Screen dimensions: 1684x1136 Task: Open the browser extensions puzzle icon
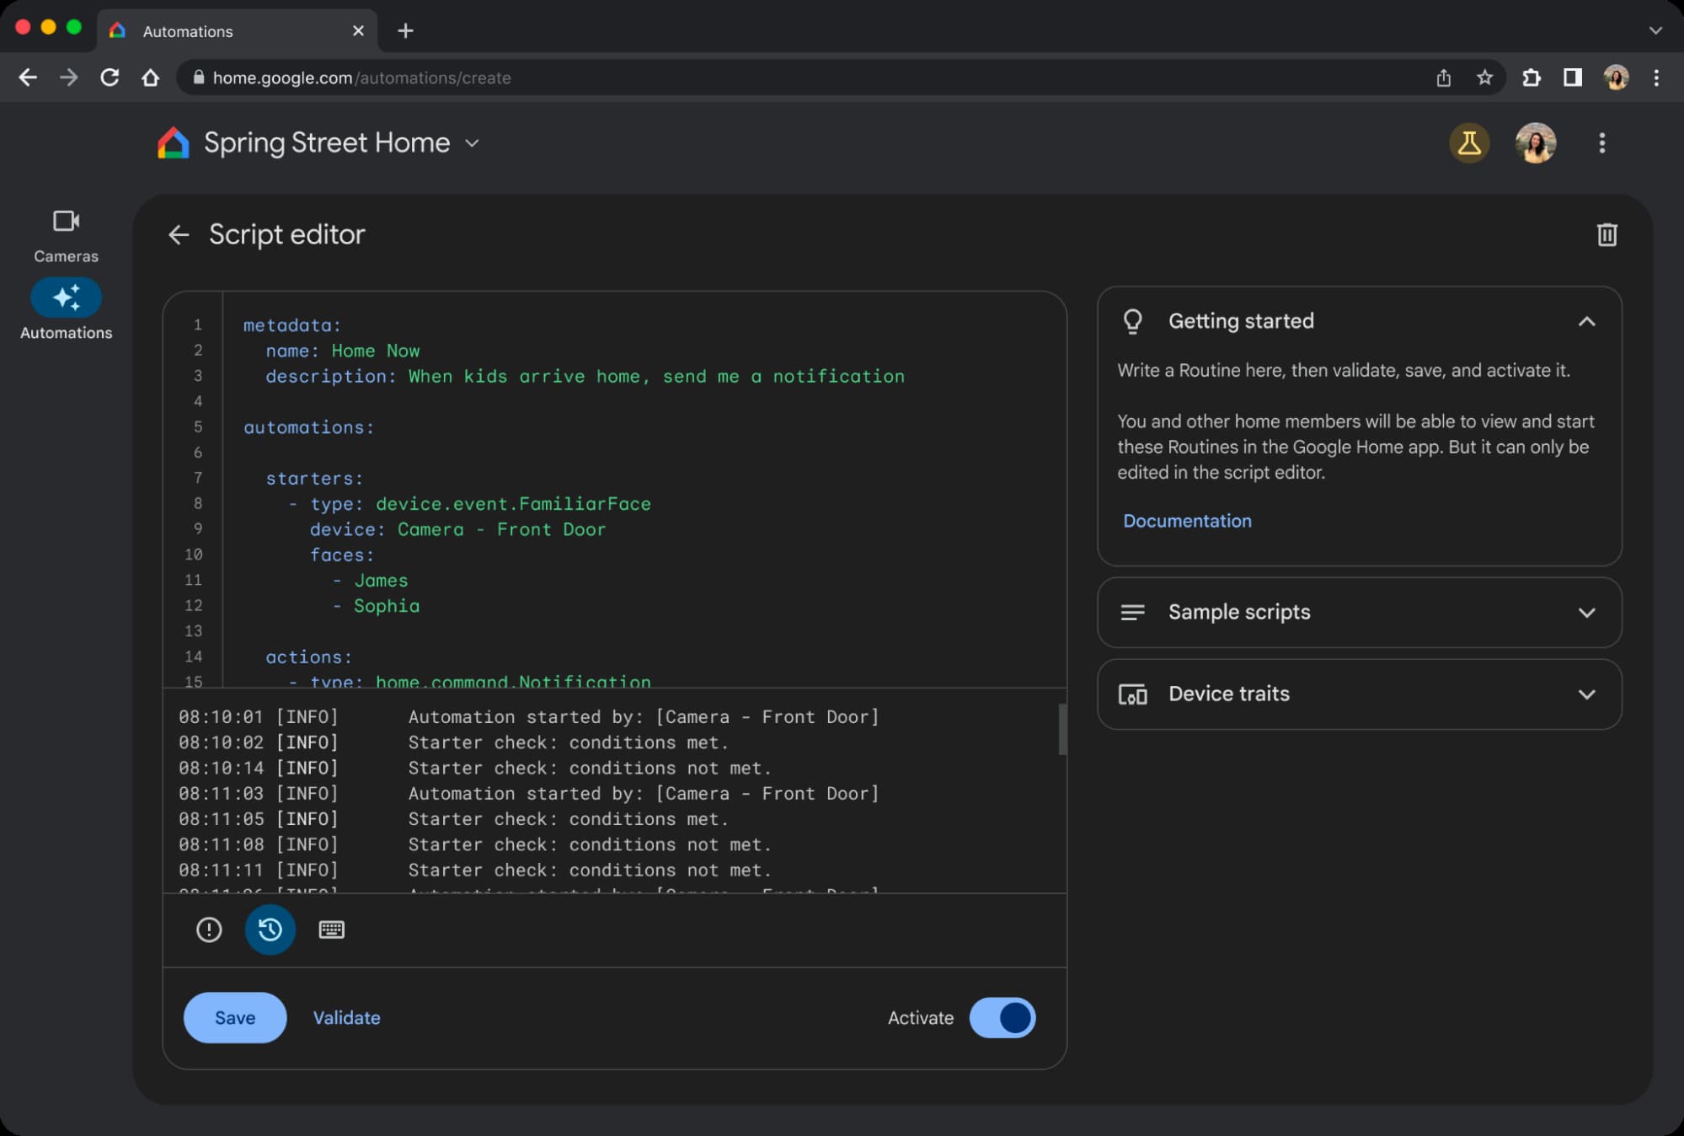pyautogui.click(x=1531, y=78)
